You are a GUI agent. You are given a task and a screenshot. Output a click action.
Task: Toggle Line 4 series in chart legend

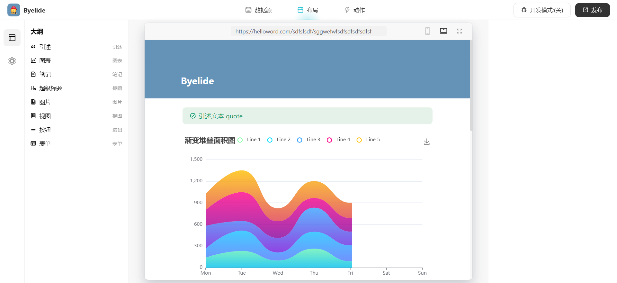coord(339,140)
